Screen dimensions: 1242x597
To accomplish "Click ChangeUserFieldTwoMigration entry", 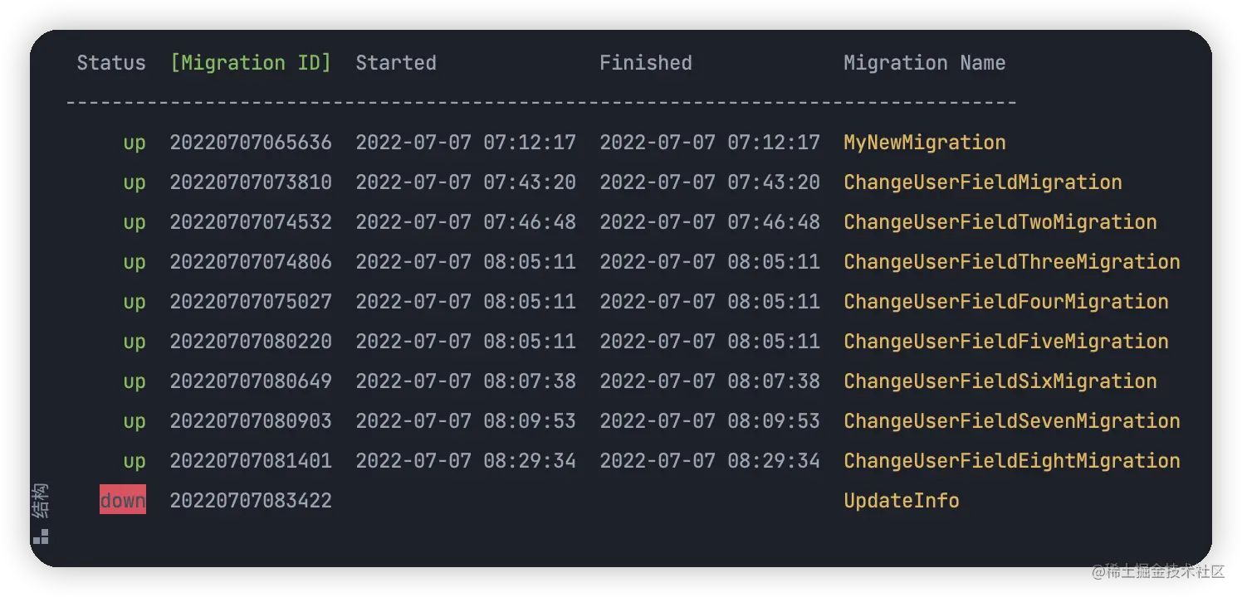I will [1000, 222].
